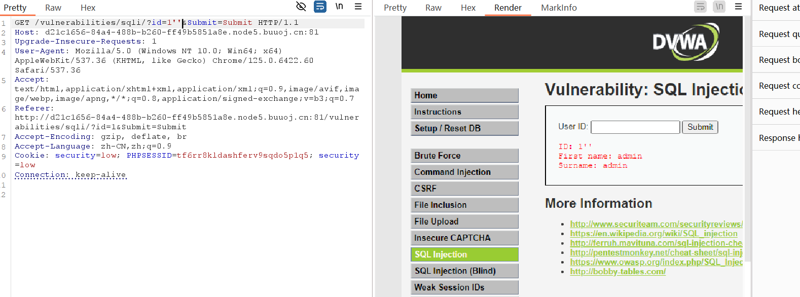800x297 pixels.
Task: Open SQL Injection (Blind) page
Action: click(464, 271)
